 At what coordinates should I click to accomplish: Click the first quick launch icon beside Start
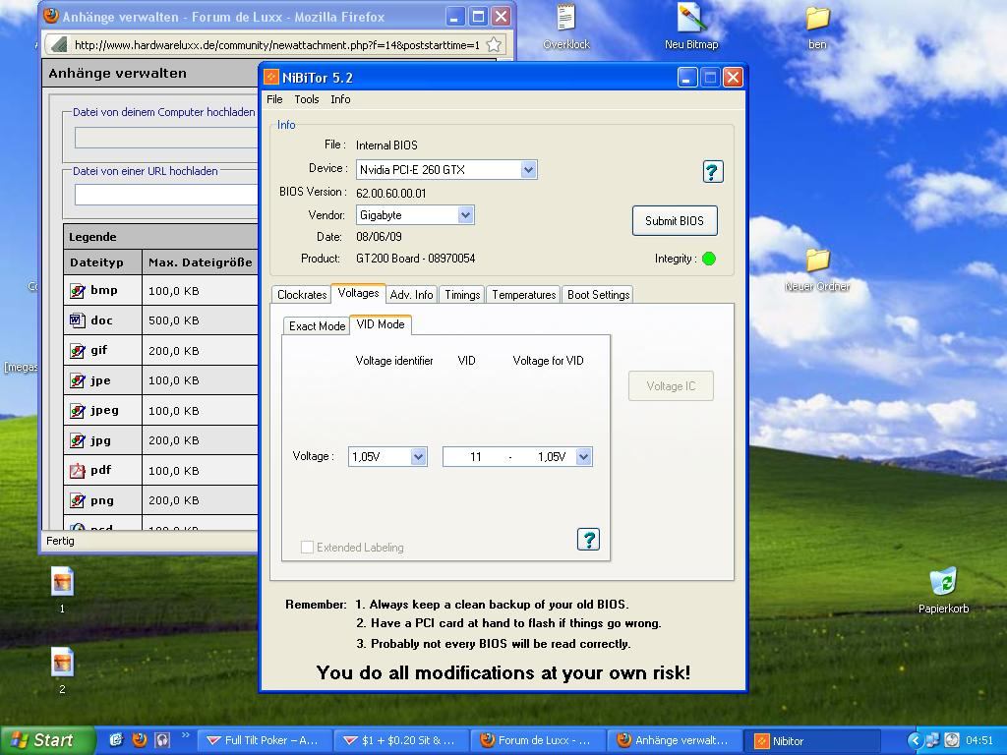click(x=116, y=740)
